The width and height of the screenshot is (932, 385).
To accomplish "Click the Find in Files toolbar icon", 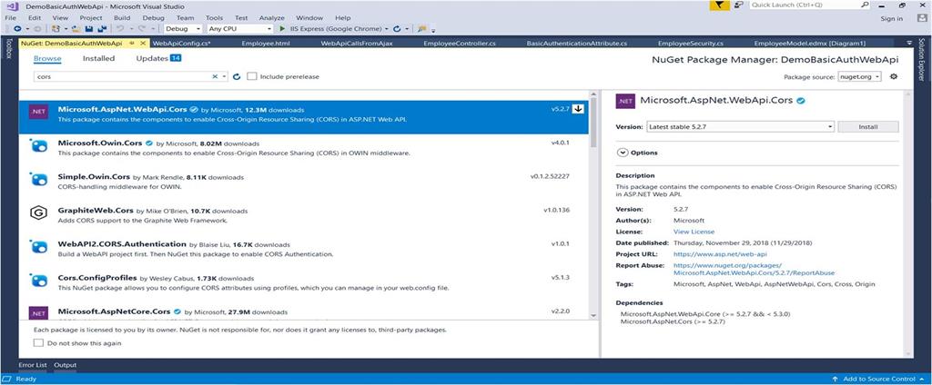I will coord(422,28).
